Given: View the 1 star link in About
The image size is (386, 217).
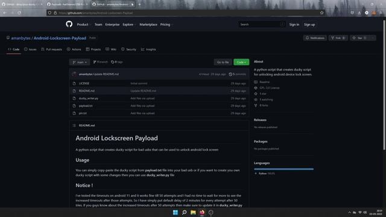Looking at the screenshot, I should tap(261, 94).
